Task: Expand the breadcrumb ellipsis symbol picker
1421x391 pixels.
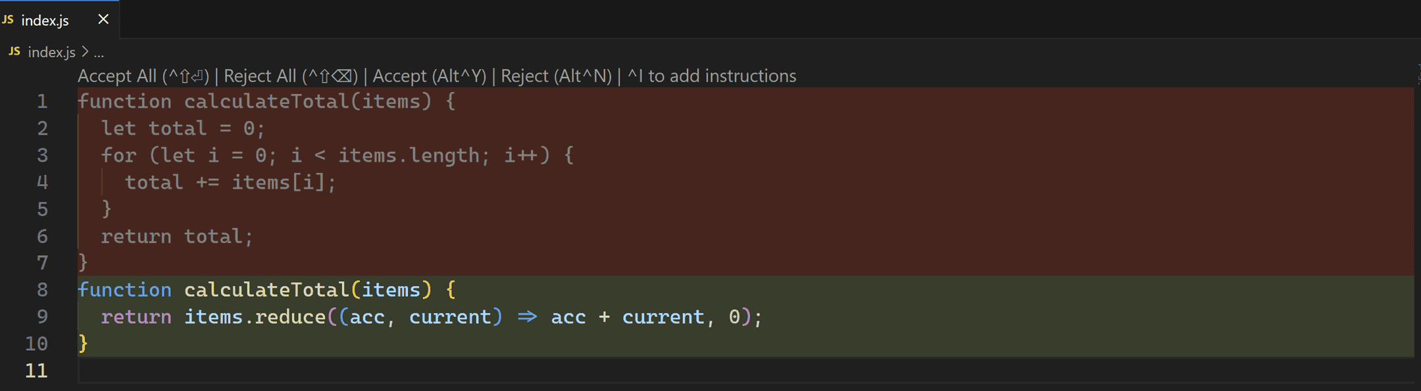Action: click(99, 53)
